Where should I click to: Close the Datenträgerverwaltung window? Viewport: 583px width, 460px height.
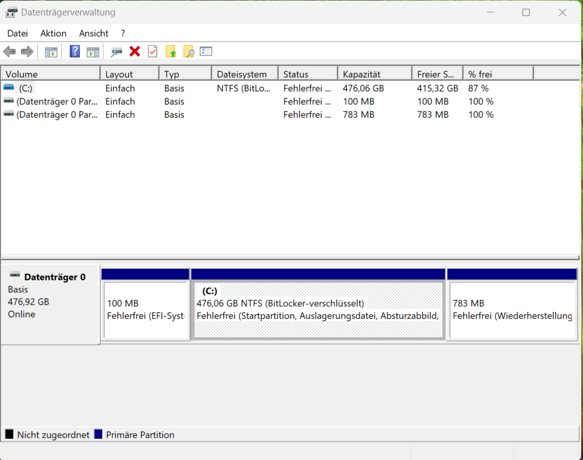tap(562, 12)
